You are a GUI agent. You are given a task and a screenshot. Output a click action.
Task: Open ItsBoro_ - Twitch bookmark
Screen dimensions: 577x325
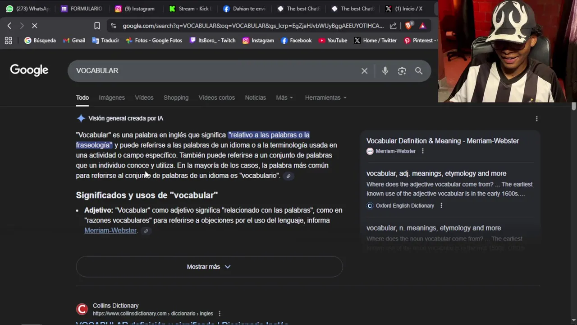tap(212, 41)
